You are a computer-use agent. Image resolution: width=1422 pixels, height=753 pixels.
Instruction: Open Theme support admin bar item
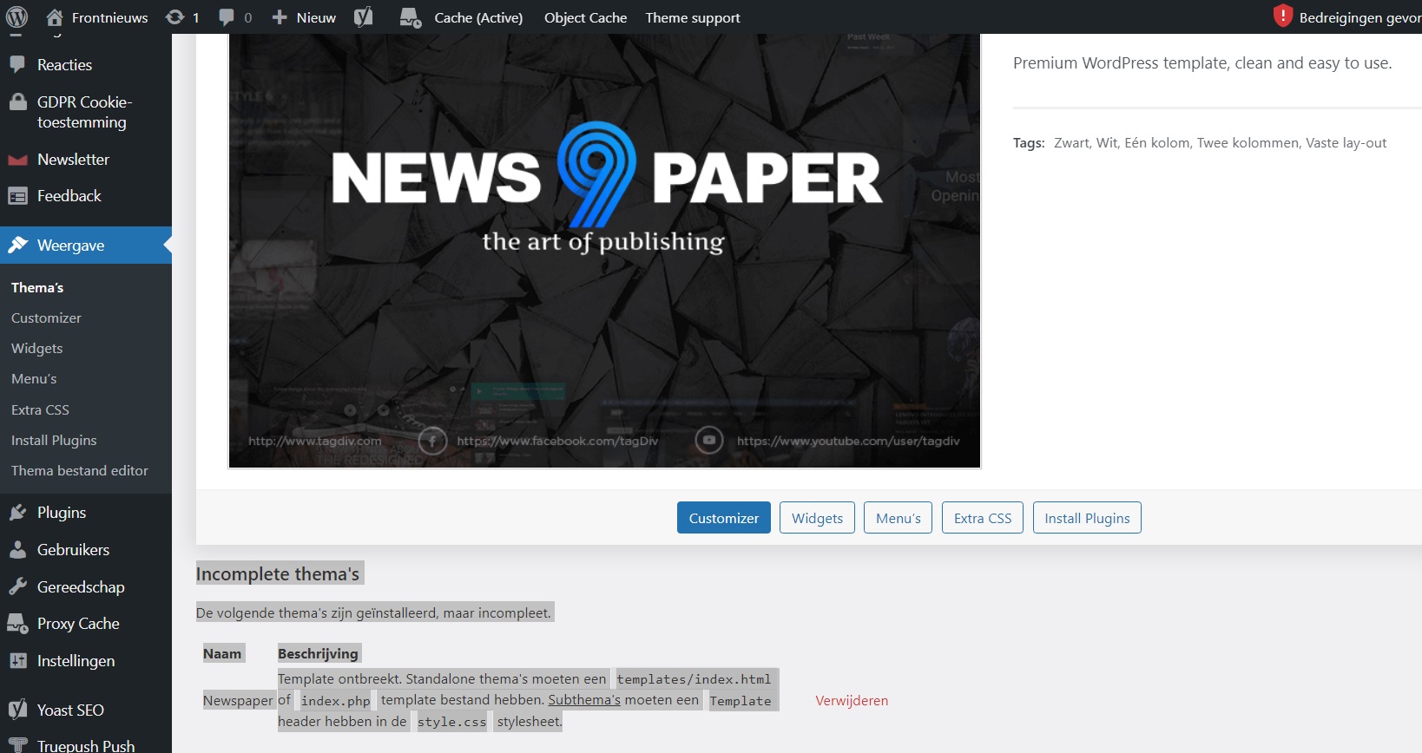click(x=693, y=17)
